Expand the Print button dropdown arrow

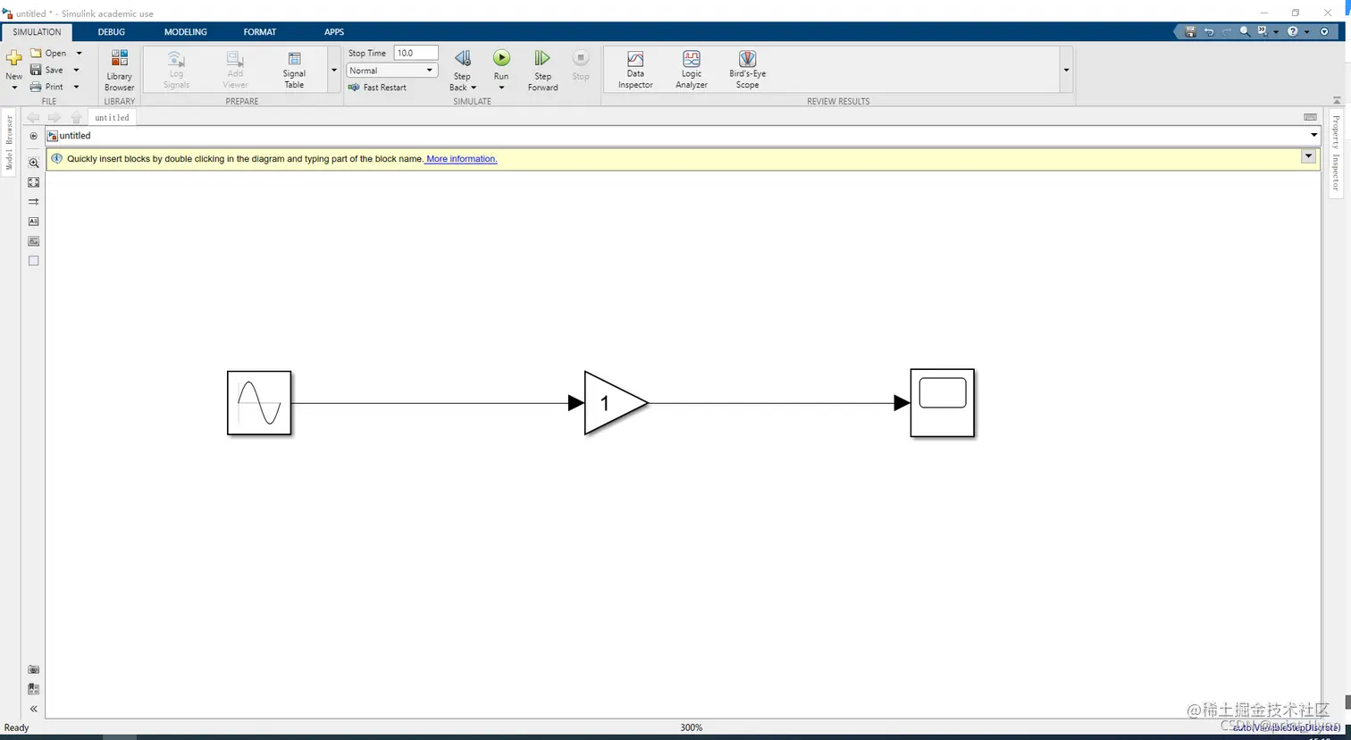click(x=76, y=88)
